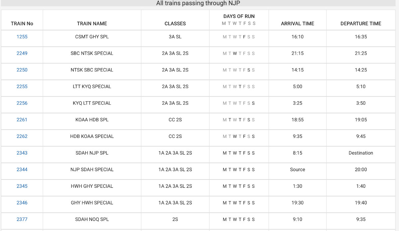
Task: Click train number 2345 link
Action: tap(22, 186)
